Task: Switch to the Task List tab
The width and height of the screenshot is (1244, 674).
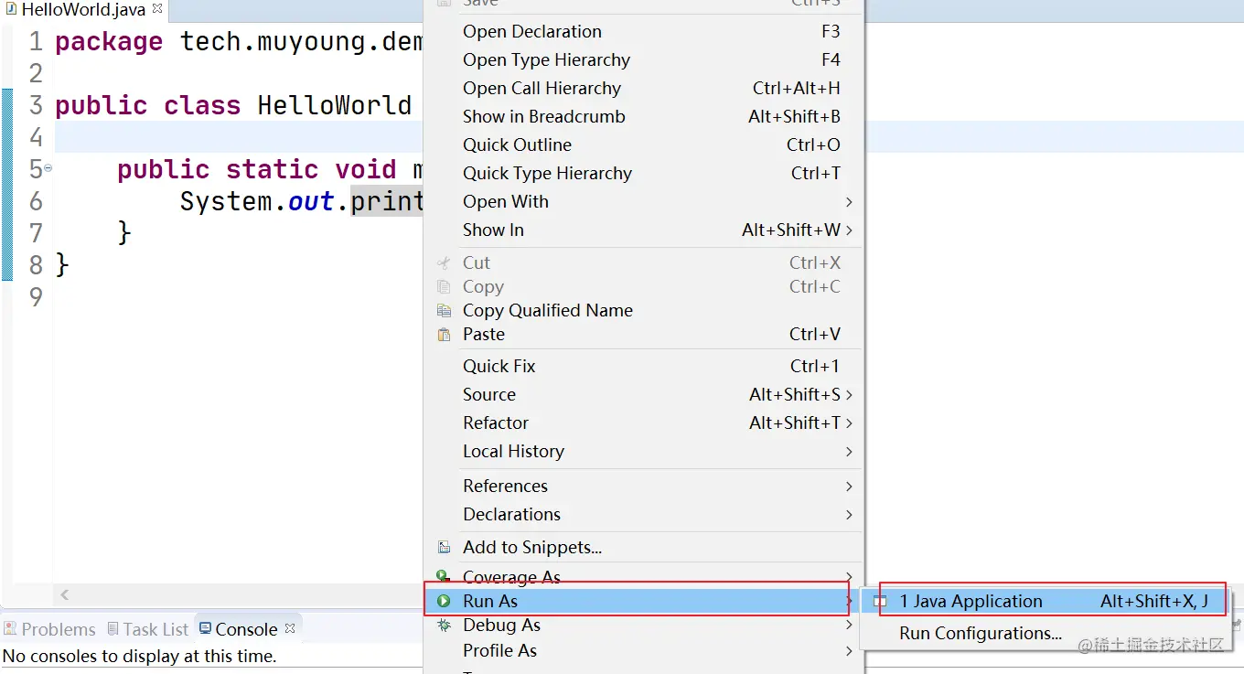Action: click(147, 629)
